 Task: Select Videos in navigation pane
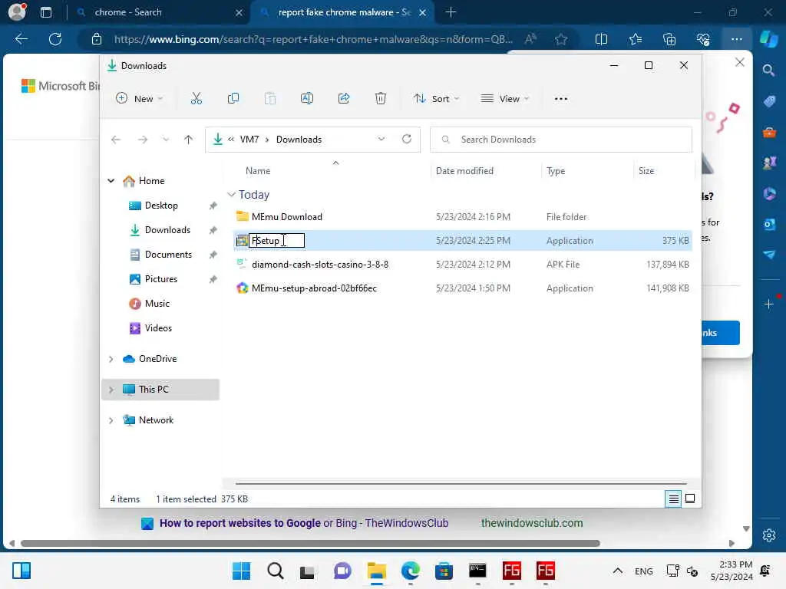tap(158, 328)
